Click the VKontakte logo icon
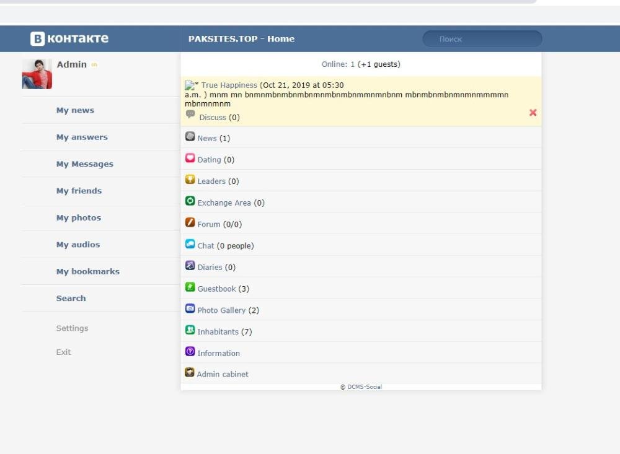This screenshot has width=620, height=454. [x=37, y=38]
